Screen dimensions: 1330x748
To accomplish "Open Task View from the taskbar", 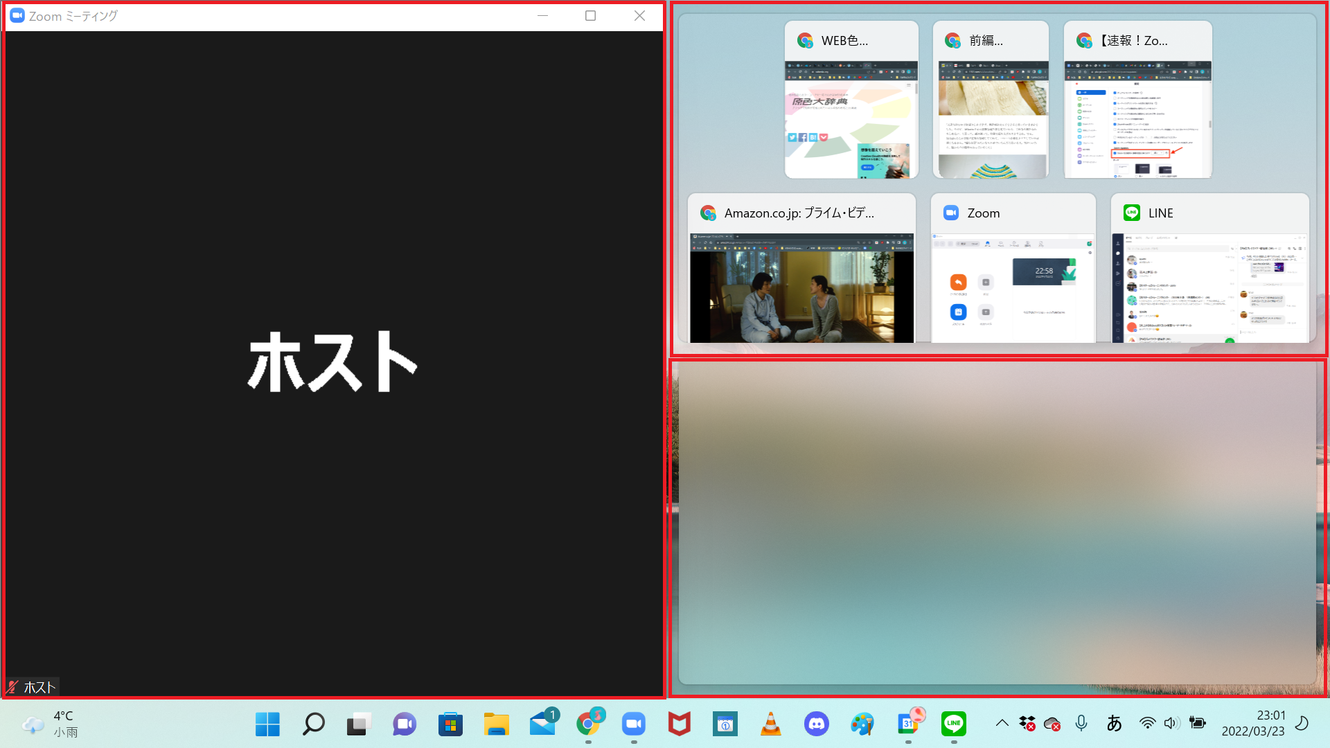I will (x=359, y=724).
